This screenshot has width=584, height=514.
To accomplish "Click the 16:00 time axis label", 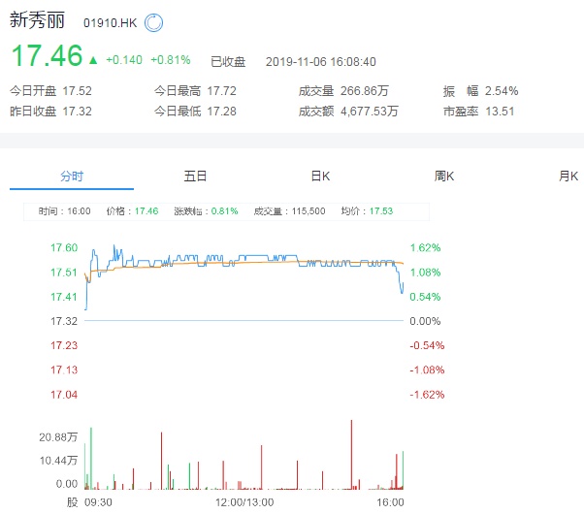I will tap(390, 502).
